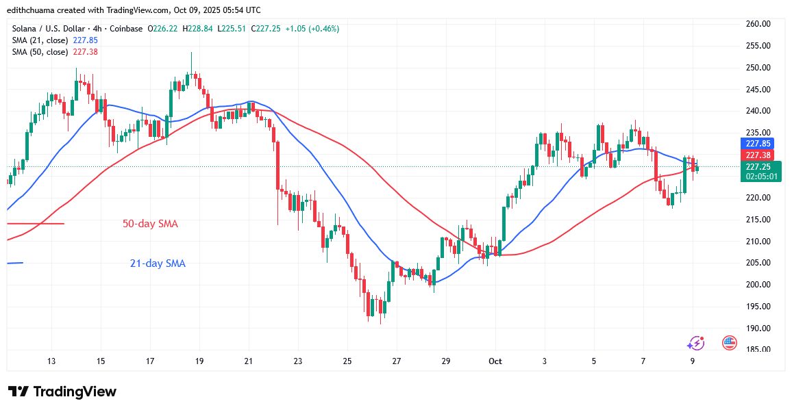Click the TradingView logo at bottom left
Image resolution: width=792 pixels, height=412 pixels.
tap(62, 391)
